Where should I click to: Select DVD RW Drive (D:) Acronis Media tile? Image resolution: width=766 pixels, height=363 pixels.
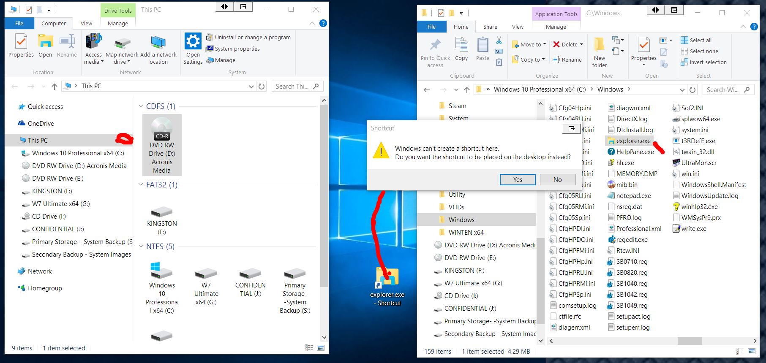162,145
